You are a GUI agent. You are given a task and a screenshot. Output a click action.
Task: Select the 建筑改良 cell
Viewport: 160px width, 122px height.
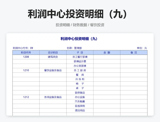(x=53, y=57)
